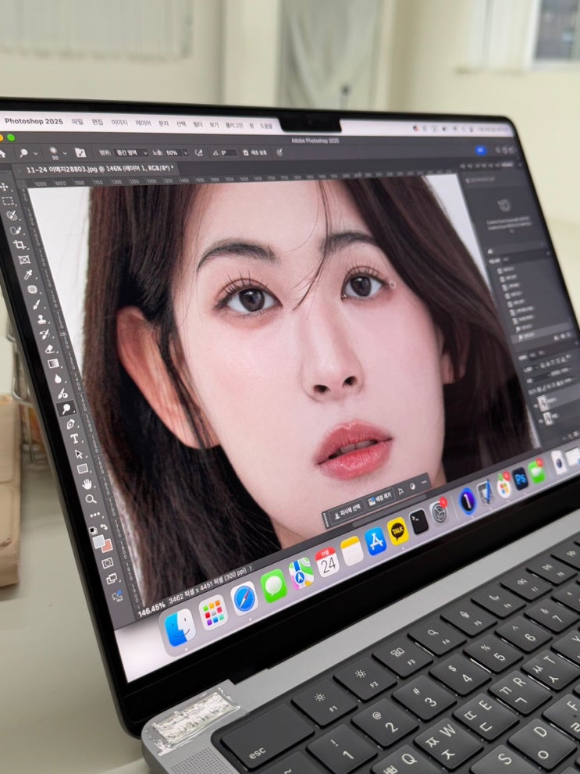Viewport: 580px width, 774px height.
Task: Open the Layer menu (레이어)
Action: [x=143, y=123]
